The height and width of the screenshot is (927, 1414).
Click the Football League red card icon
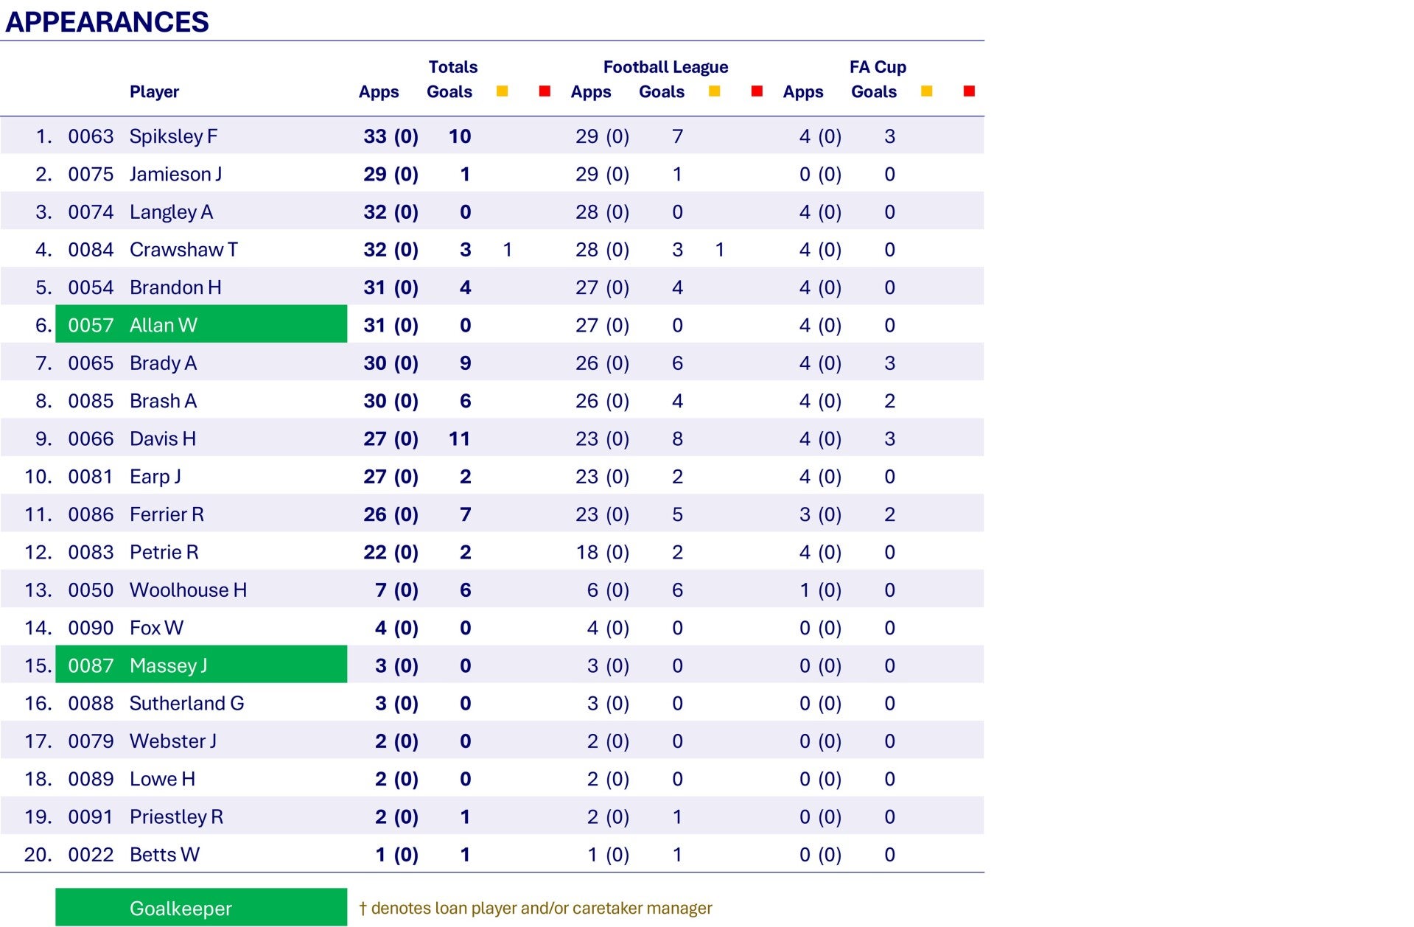click(x=757, y=91)
